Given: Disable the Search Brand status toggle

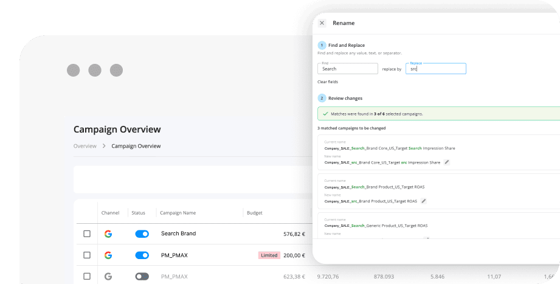Looking at the screenshot, I should [142, 234].
